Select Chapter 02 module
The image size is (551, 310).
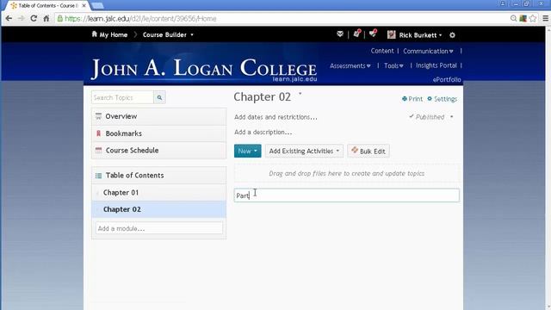[158, 209]
